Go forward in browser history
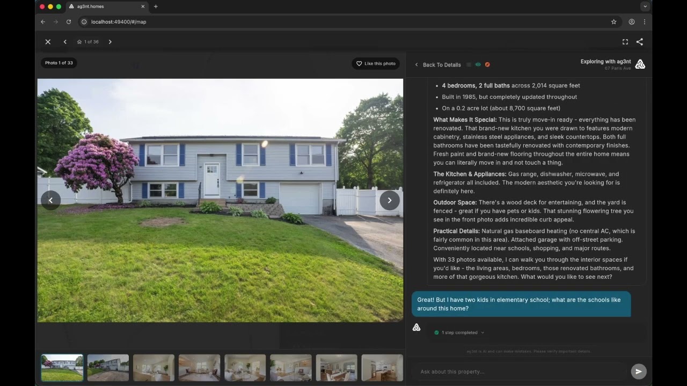Viewport: 687px width, 386px height. click(x=56, y=22)
